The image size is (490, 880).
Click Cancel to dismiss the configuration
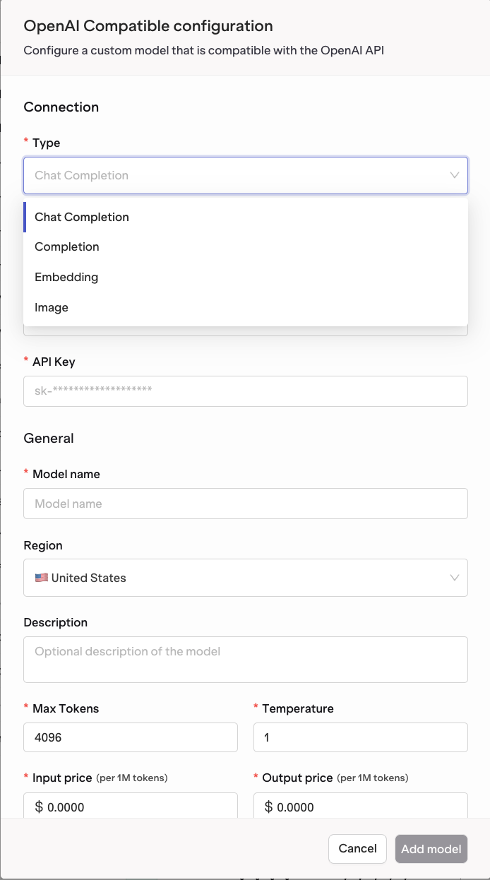pos(357,849)
